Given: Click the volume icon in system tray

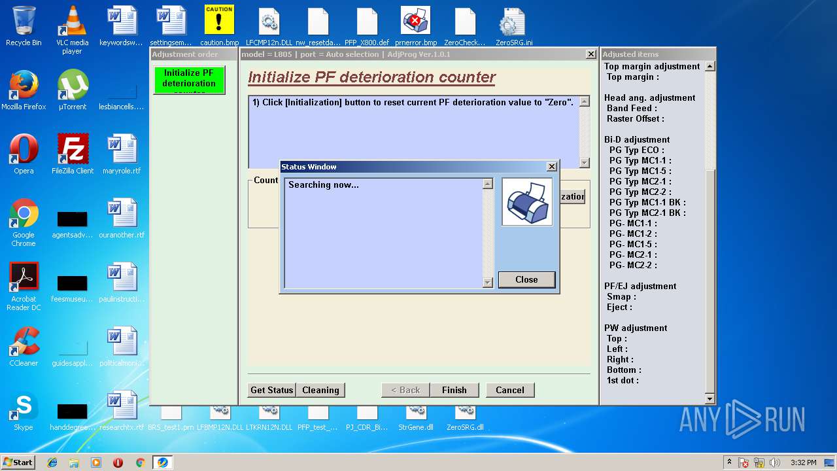Looking at the screenshot, I should (774, 462).
